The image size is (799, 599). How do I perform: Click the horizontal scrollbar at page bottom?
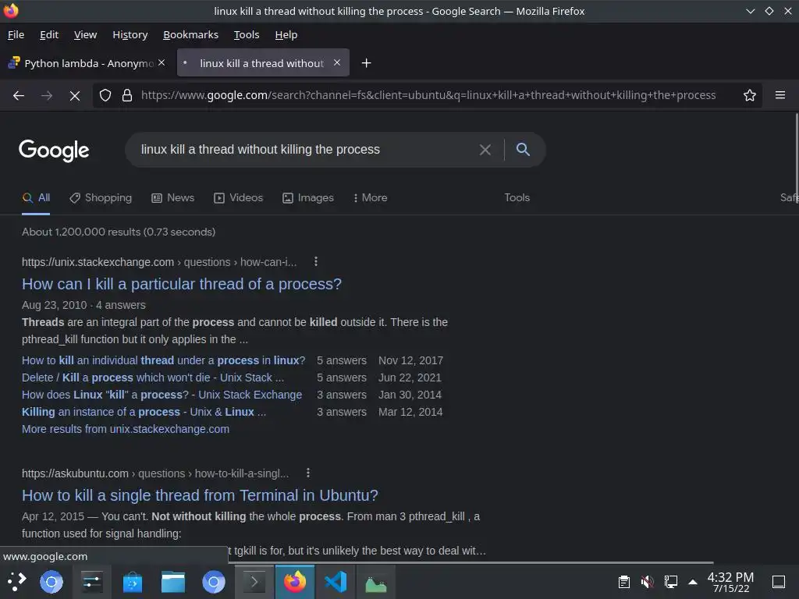click(x=471, y=562)
